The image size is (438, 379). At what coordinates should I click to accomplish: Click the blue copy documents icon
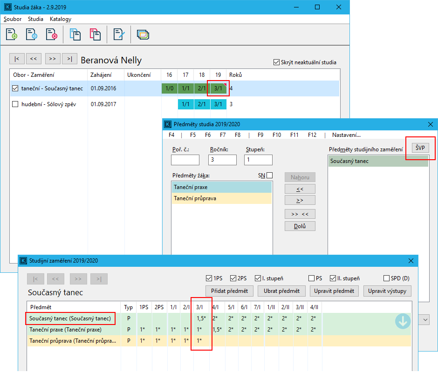tap(75, 34)
